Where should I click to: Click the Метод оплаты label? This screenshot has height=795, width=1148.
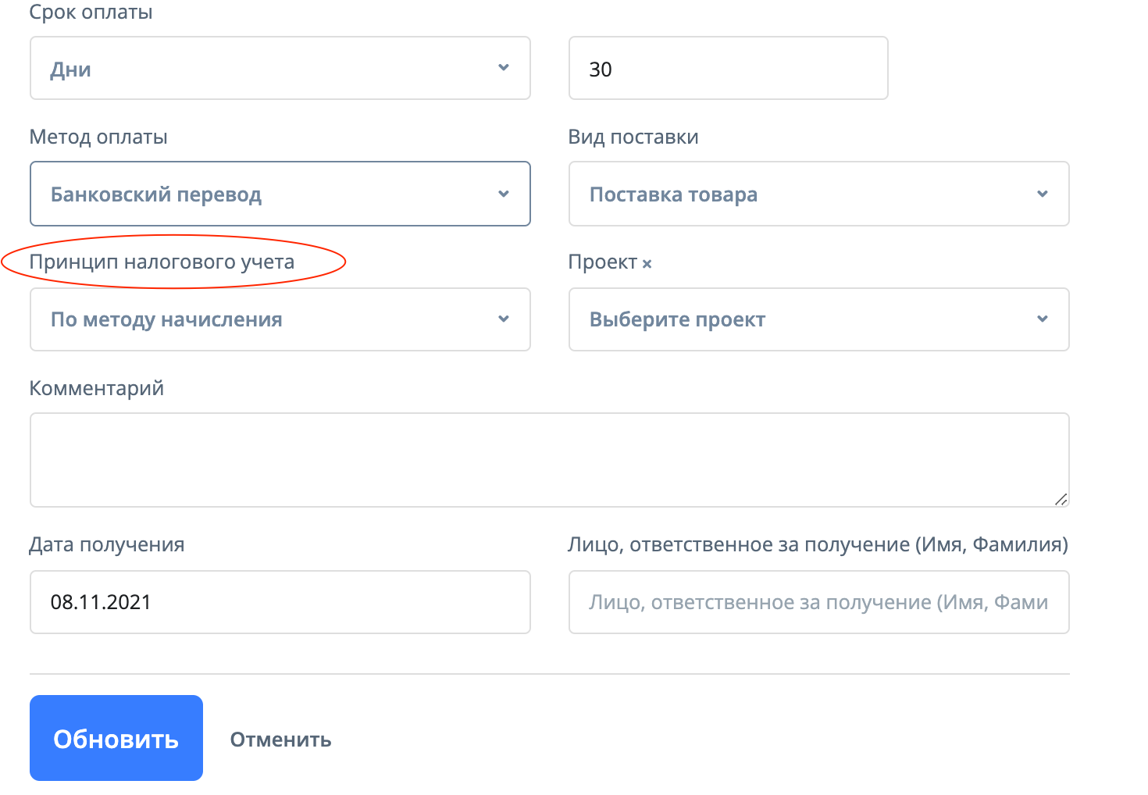(98, 137)
